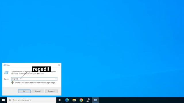This screenshot has width=184, height=103.
Task: Expand the Open command history dropdown
Action: coord(56,79)
